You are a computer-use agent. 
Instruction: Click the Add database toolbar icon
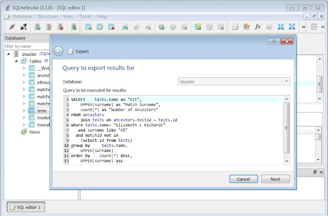pos(37,27)
